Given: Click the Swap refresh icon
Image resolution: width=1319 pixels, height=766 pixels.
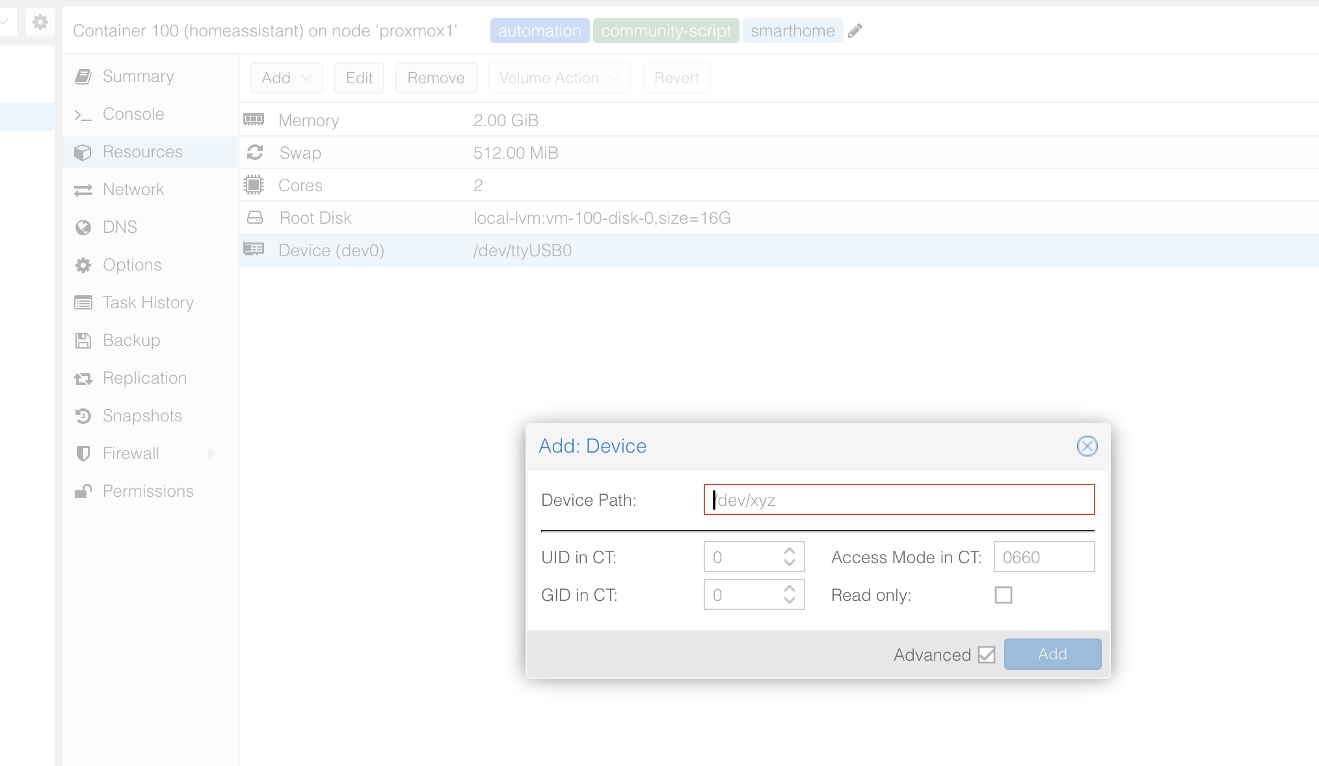Looking at the screenshot, I should [254, 152].
